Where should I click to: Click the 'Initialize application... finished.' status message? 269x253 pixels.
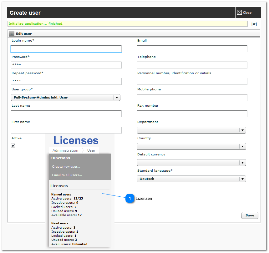pyautogui.click(x=36, y=24)
